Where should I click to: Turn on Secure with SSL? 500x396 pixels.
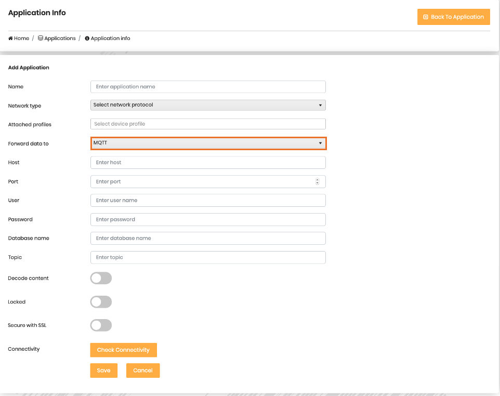(101, 325)
